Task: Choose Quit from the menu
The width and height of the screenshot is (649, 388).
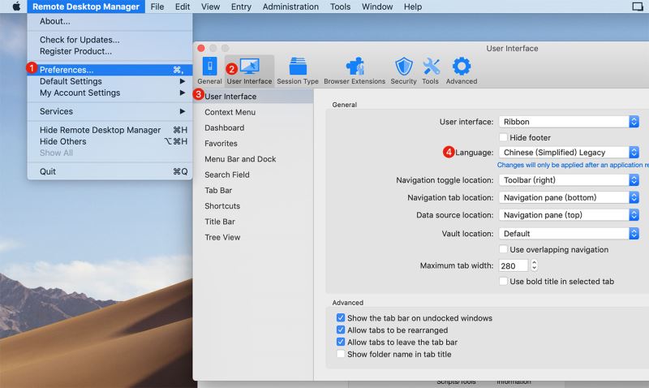Action: (x=110, y=171)
